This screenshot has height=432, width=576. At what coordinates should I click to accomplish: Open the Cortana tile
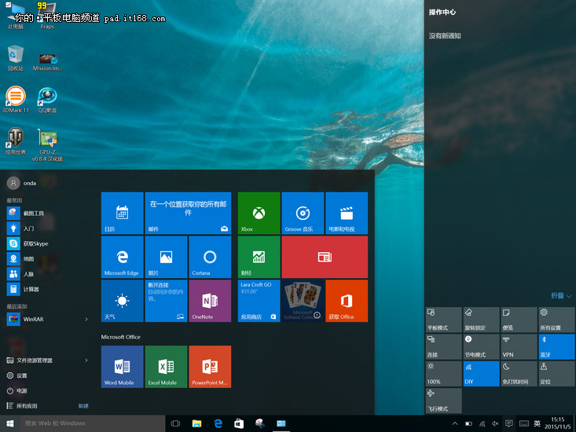pos(210,257)
